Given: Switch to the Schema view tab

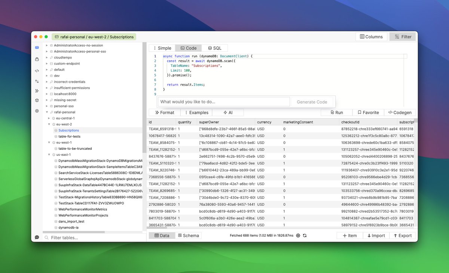Looking at the screenshot, I should point(188,236).
